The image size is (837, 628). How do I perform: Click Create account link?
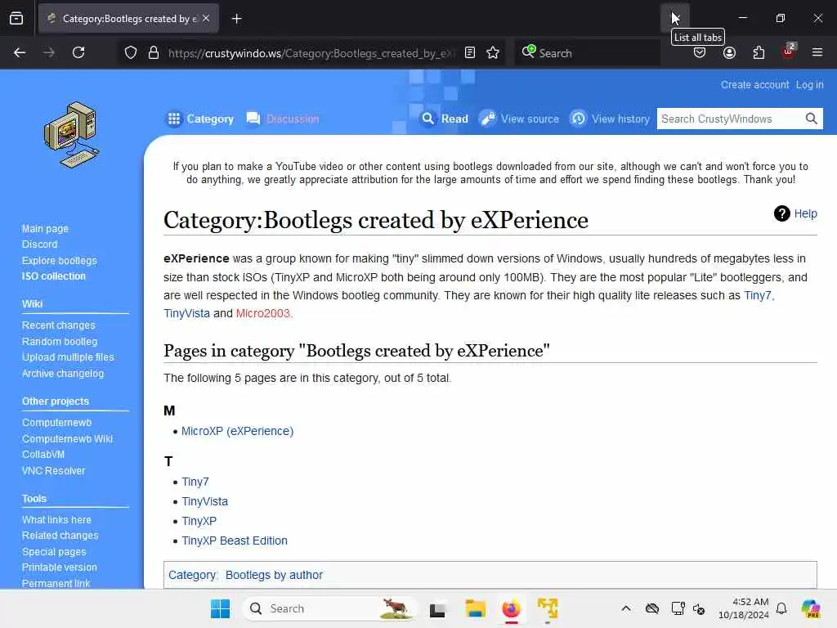point(754,84)
